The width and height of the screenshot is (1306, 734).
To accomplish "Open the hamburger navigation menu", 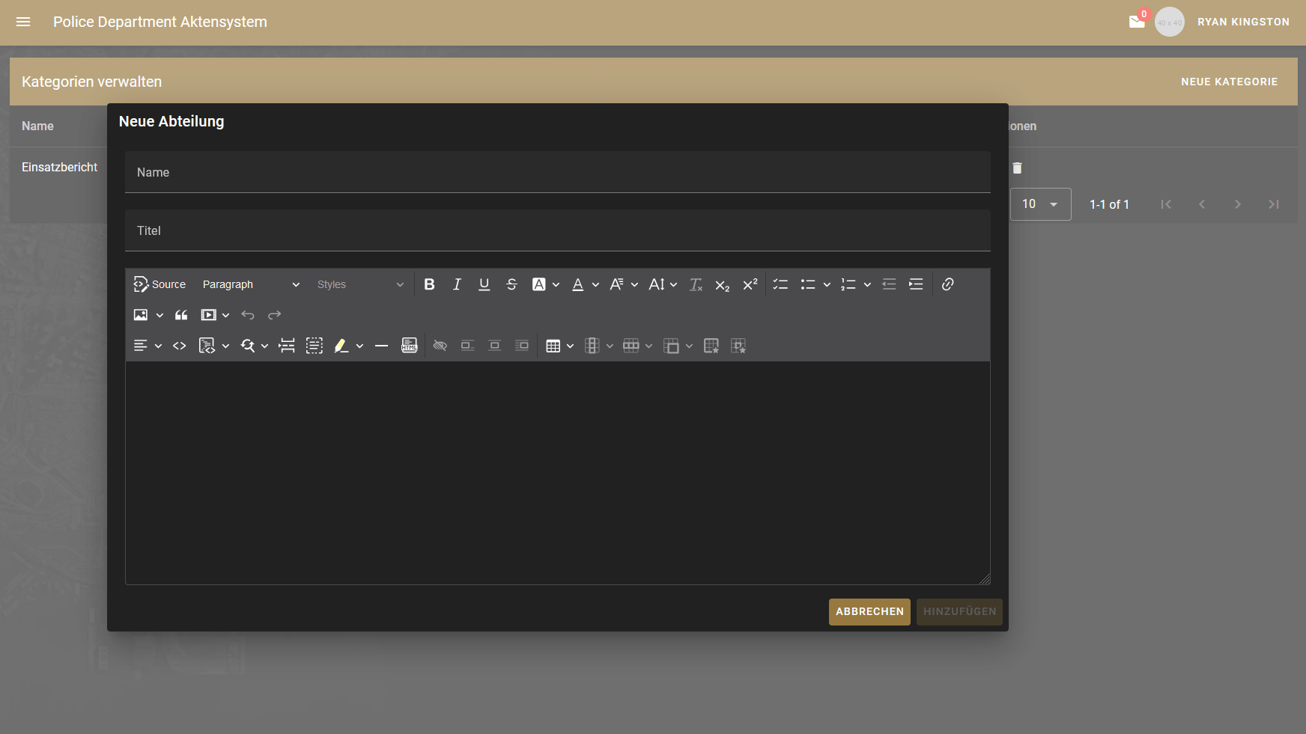I will (23, 22).
